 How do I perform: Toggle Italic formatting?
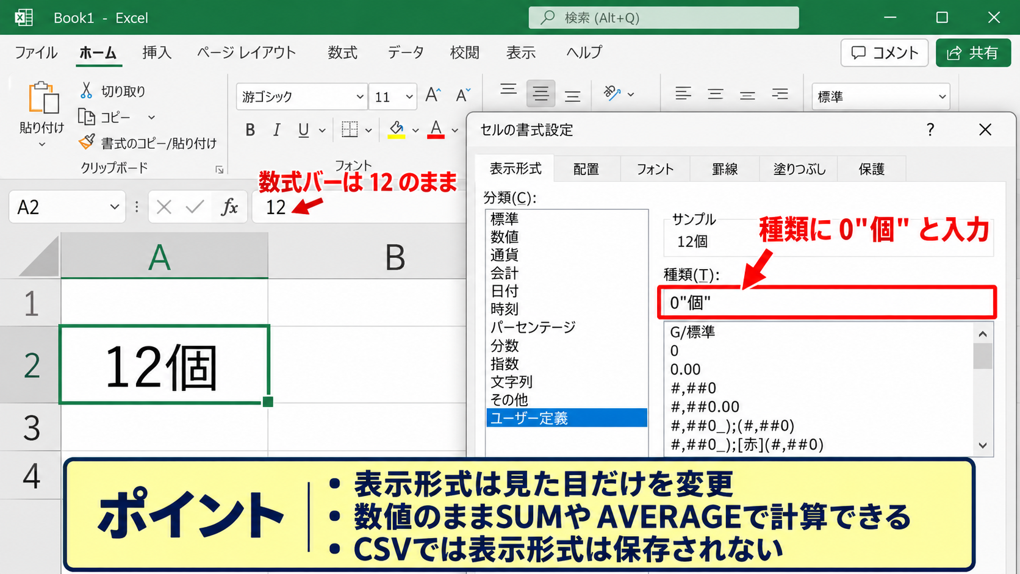tap(276, 130)
